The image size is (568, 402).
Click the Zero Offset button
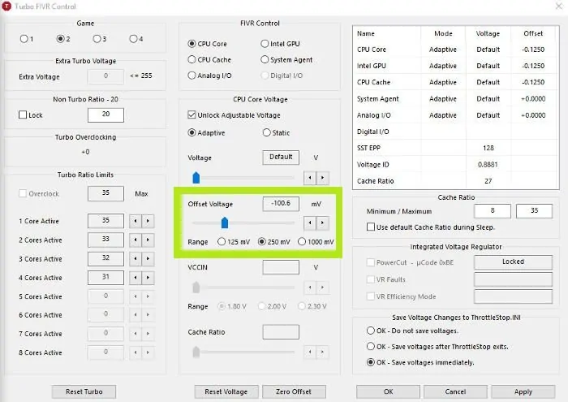pos(294,391)
